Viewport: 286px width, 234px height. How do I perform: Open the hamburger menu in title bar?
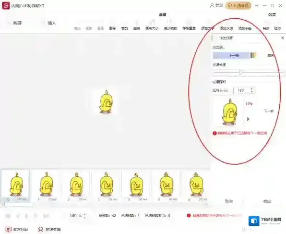point(257,6)
